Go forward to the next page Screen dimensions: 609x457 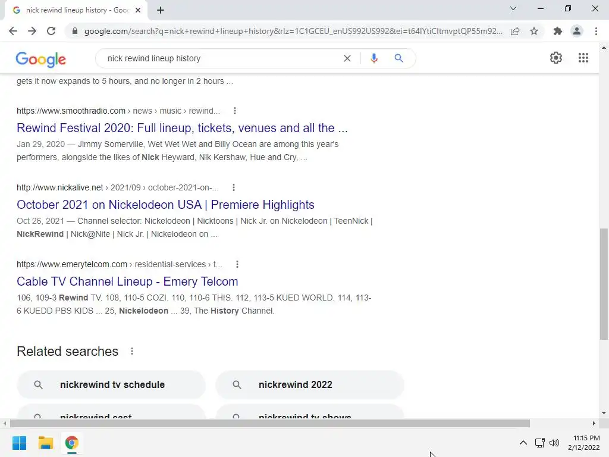coord(32,31)
